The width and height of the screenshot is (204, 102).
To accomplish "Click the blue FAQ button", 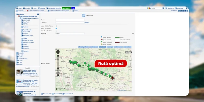I will 73,8.
